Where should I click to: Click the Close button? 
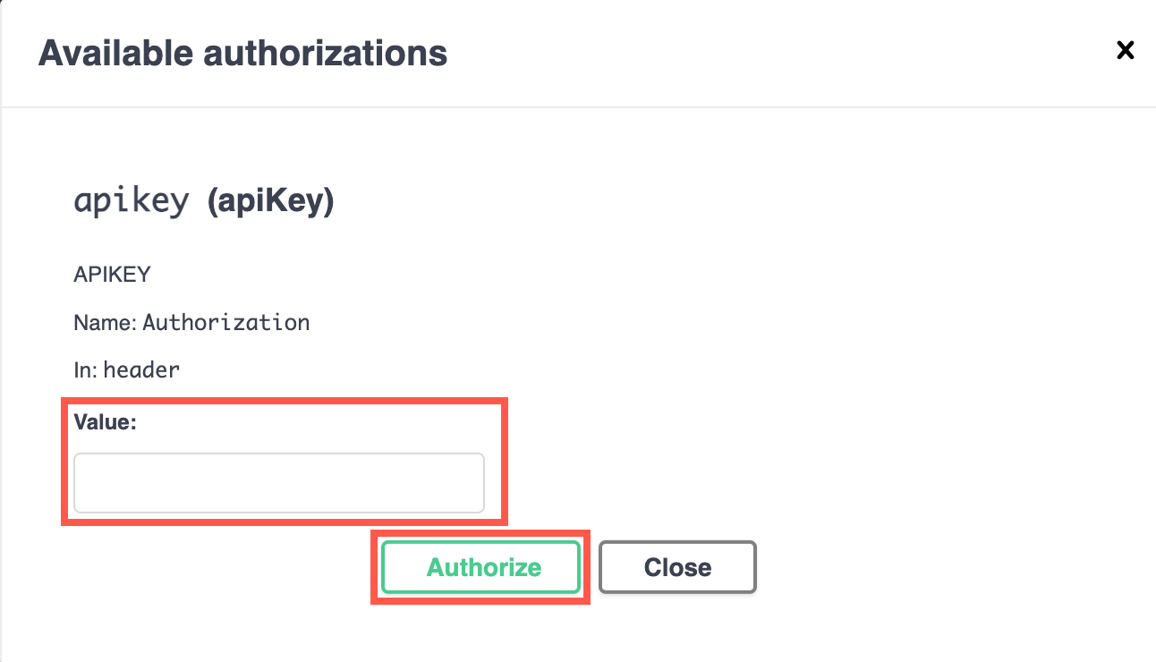coord(677,567)
